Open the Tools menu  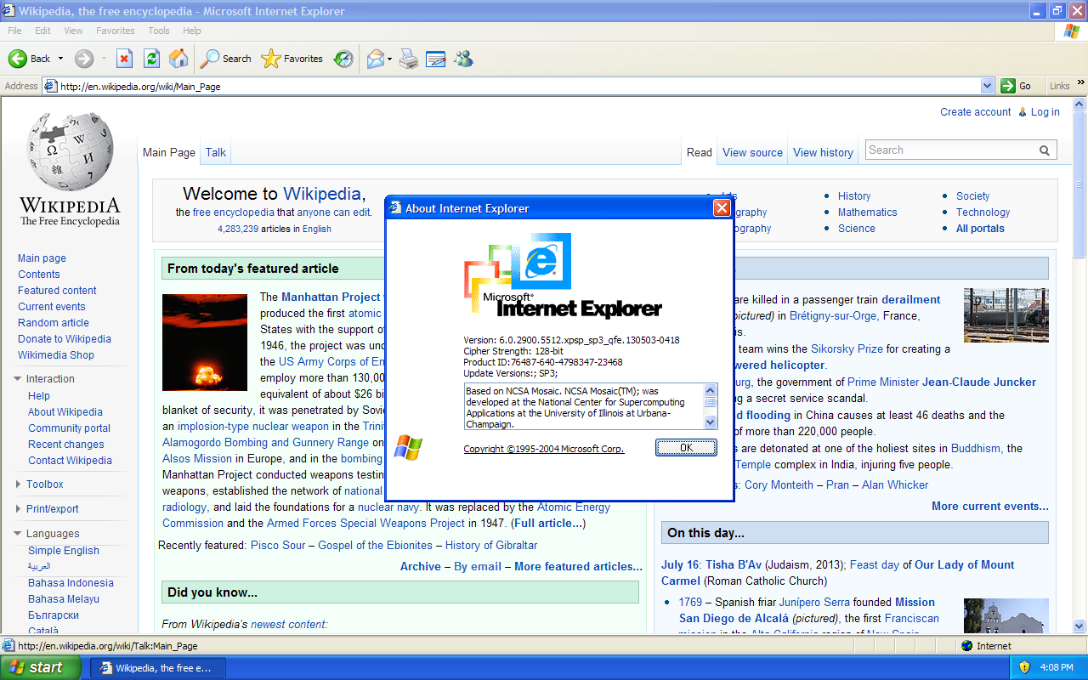pyautogui.click(x=159, y=31)
